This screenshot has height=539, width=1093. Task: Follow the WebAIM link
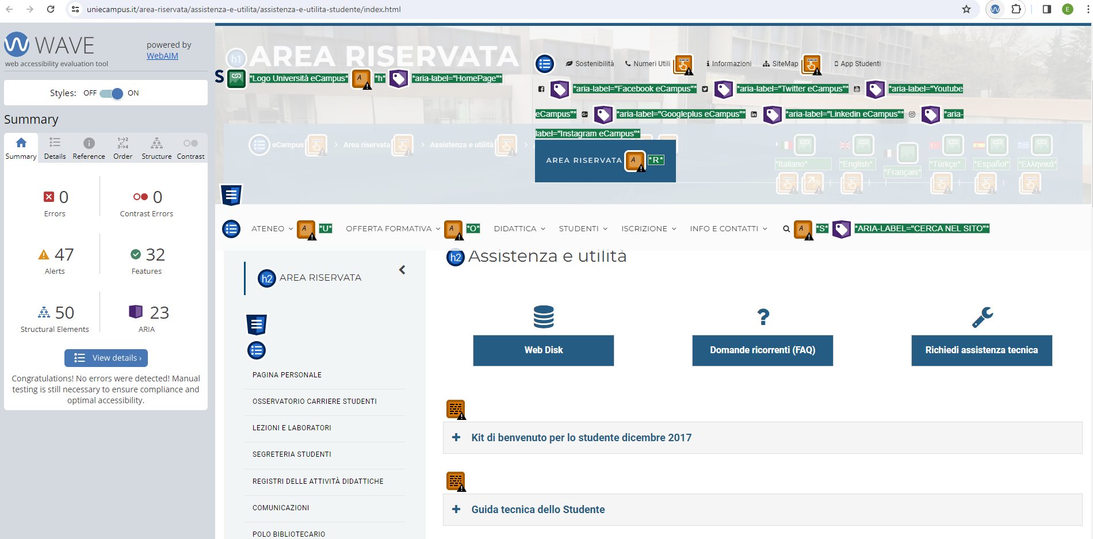pos(162,56)
